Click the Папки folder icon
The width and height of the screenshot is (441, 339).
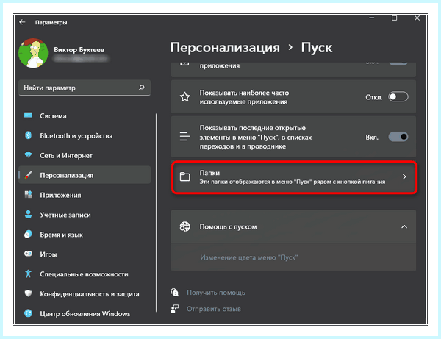(x=184, y=176)
